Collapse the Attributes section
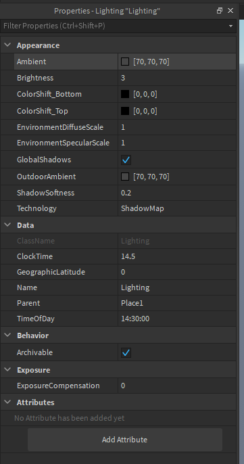The image size is (244, 464). click(x=7, y=402)
